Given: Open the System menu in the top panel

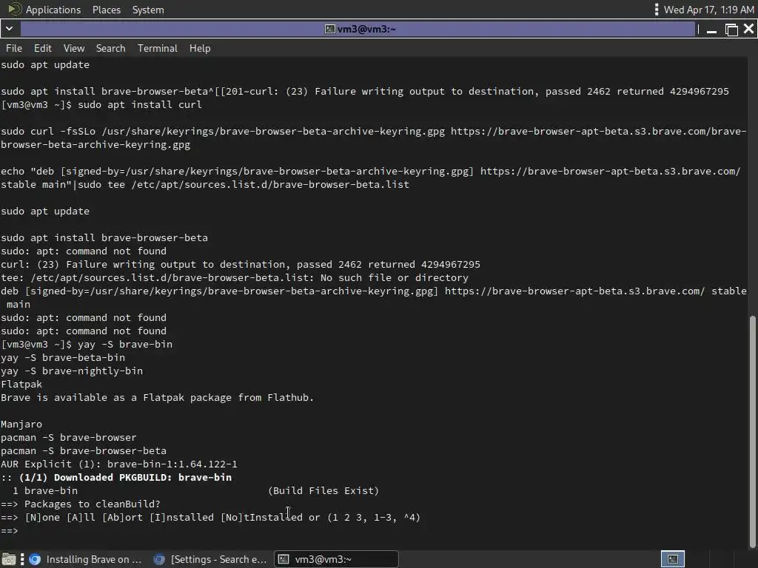Looking at the screenshot, I should 148,10.
